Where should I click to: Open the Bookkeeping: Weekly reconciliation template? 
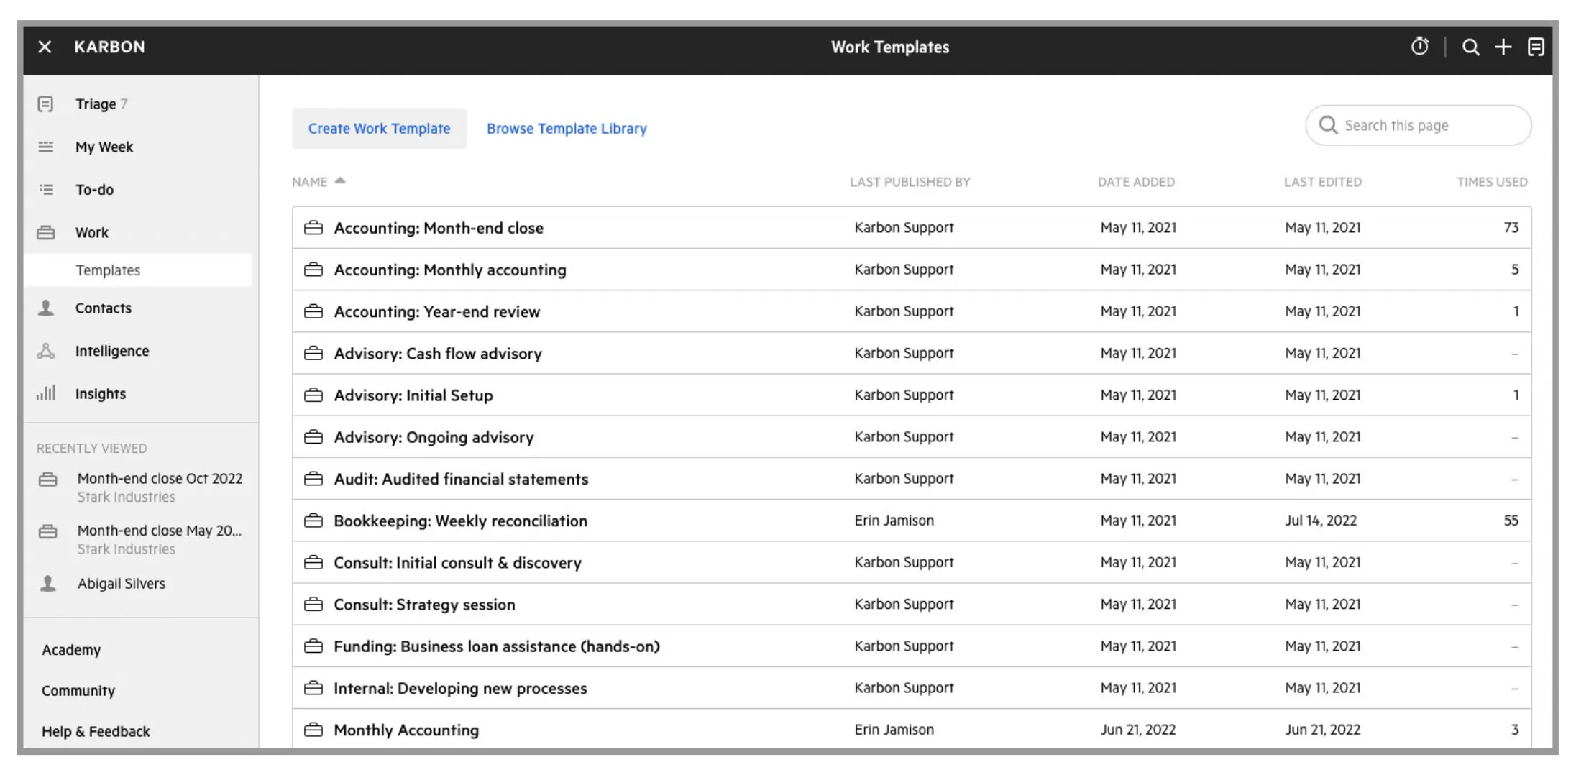point(460,521)
